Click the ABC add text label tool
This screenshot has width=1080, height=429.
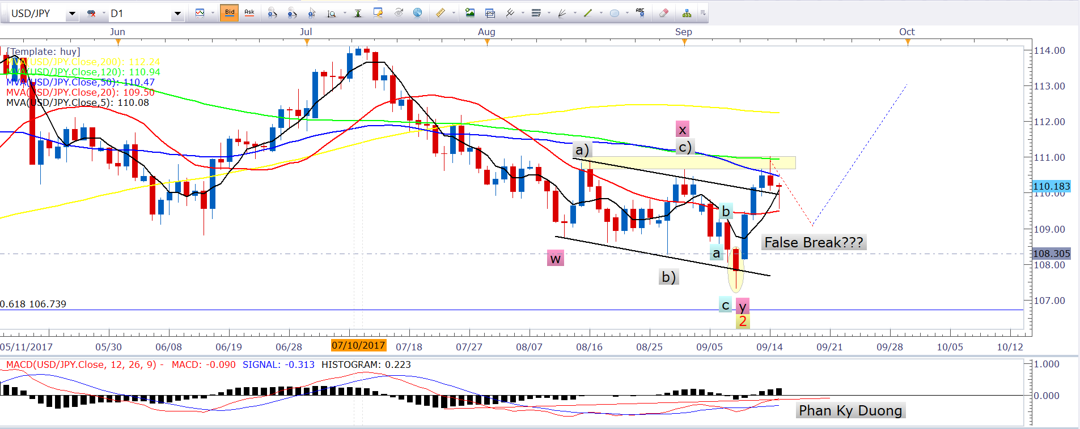point(640,12)
